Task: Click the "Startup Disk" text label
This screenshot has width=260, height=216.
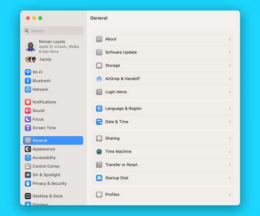Action: (117, 178)
